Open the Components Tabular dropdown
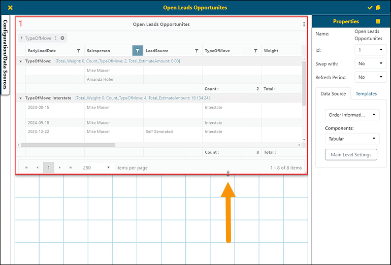The height and width of the screenshot is (265, 391). (x=352, y=139)
